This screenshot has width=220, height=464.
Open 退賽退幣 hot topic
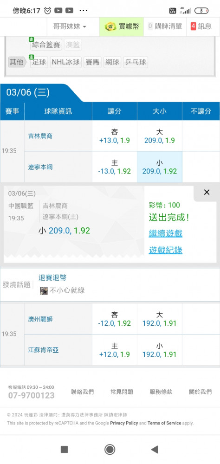(x=53, y=277)
